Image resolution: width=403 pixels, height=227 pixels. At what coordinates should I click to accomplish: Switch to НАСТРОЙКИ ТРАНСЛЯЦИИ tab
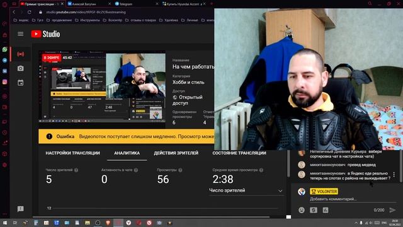(73, 153)
